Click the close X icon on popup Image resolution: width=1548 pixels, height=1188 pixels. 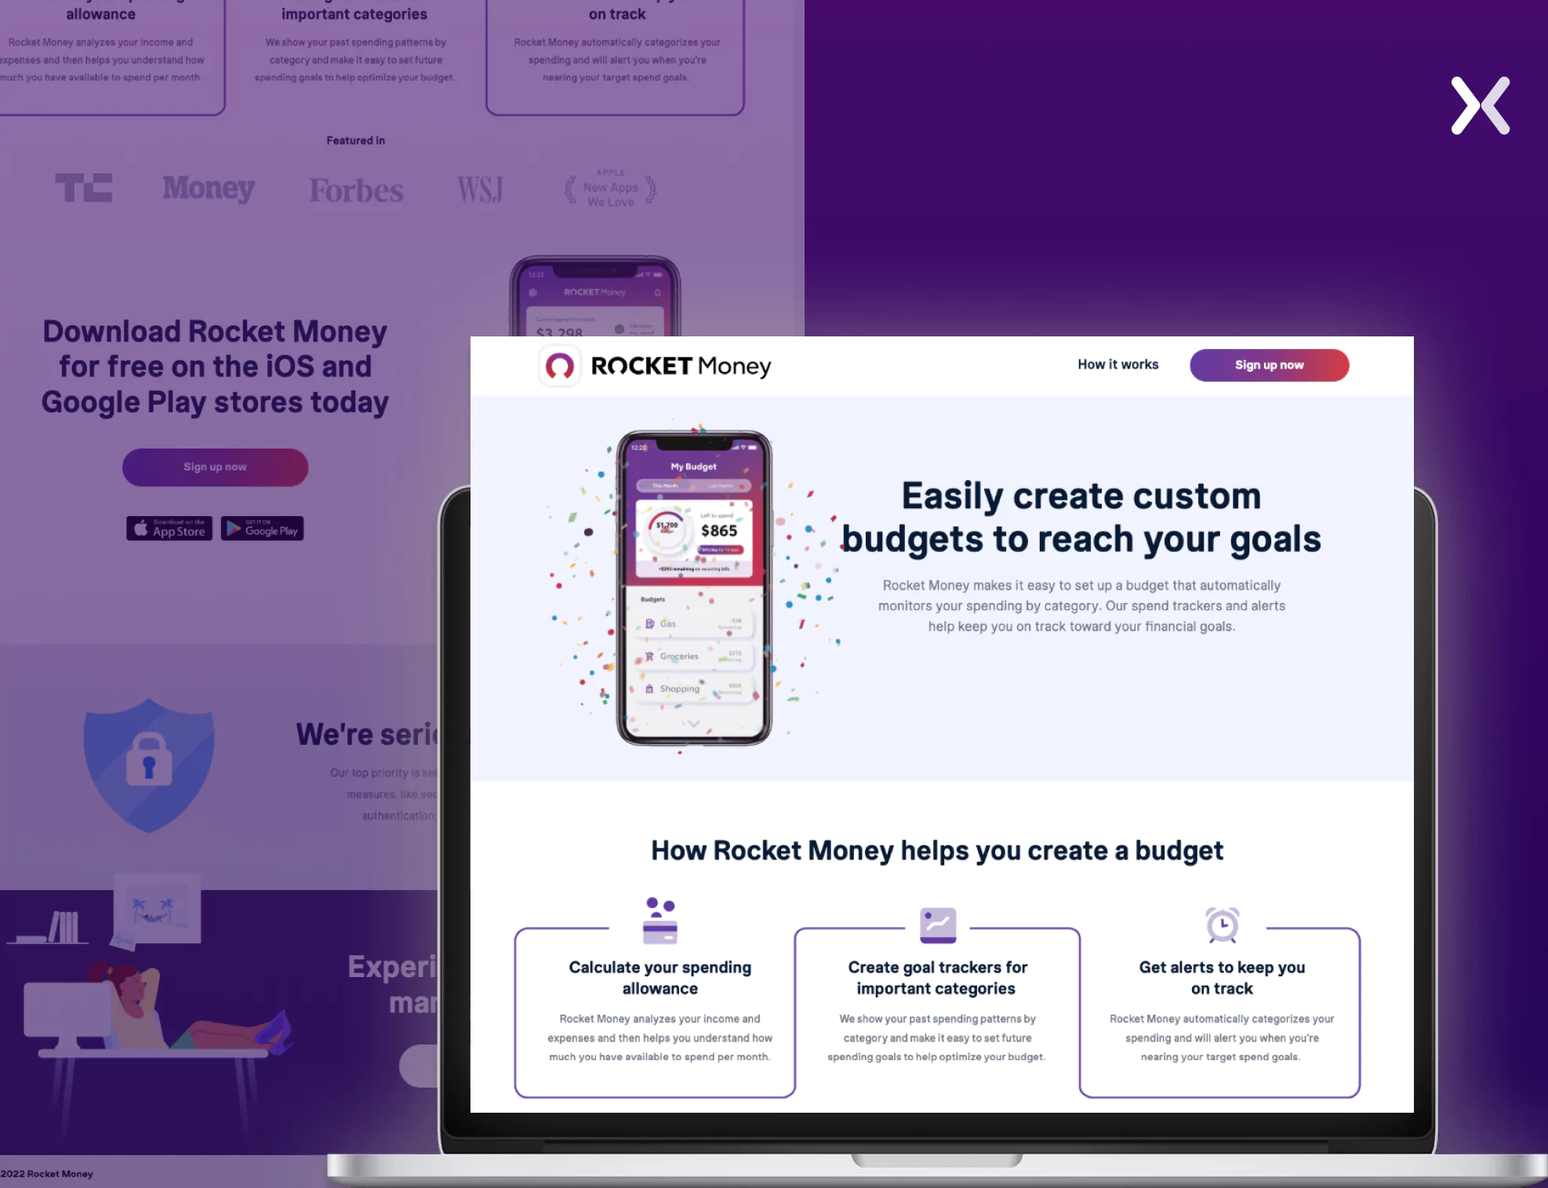(x=1480, y=104)
